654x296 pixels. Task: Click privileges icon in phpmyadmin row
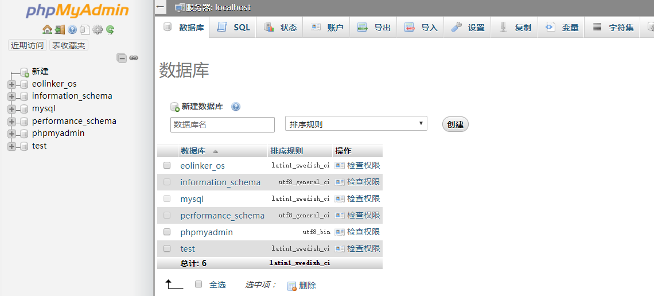pyautogui.click(x=340, y=232)
